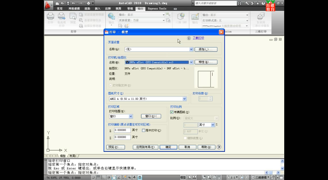Open the 打印范围 窗口 dropdown

click(x=121, y=116)
